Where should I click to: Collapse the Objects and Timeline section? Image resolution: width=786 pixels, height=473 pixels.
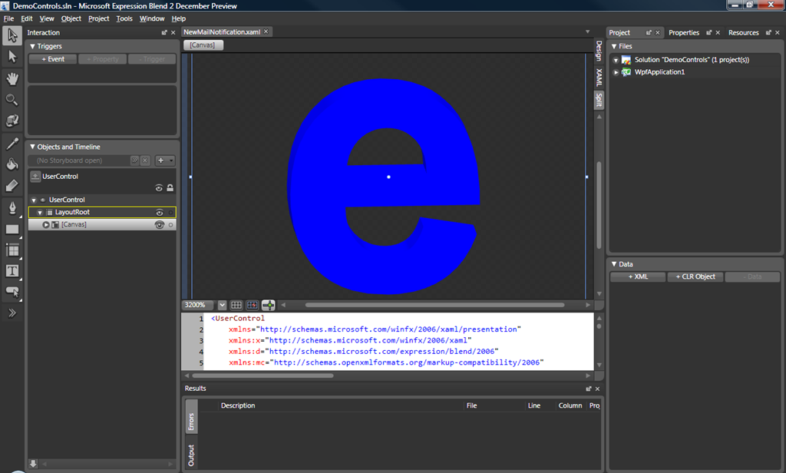pyautogui.click(x=32, y=147)
